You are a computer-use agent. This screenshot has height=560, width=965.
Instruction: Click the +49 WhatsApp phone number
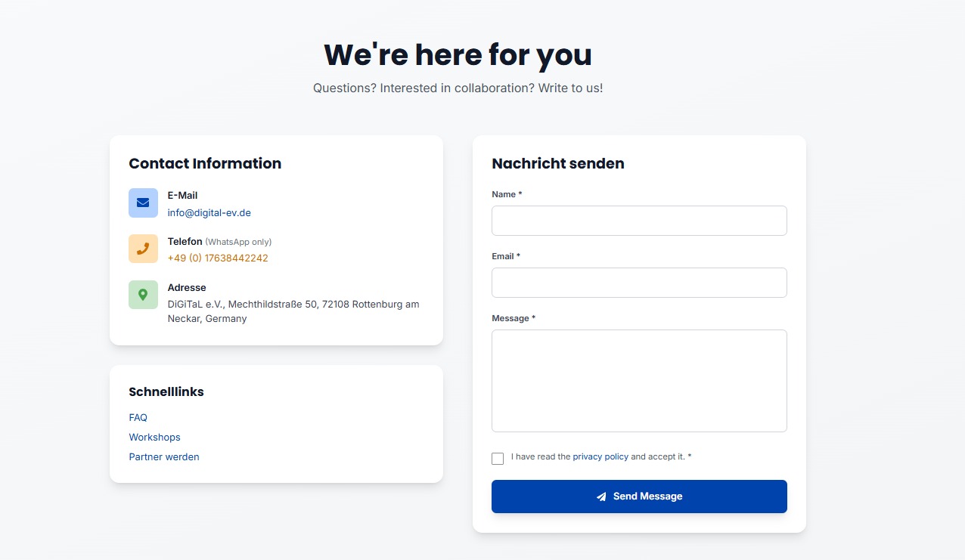coord(218,258)
